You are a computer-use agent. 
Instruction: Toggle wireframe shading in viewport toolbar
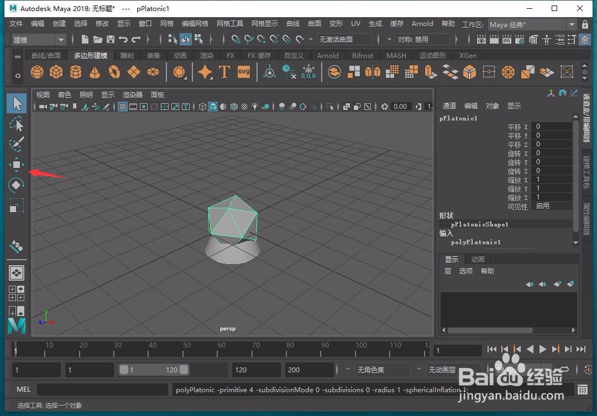coord(202,107)
